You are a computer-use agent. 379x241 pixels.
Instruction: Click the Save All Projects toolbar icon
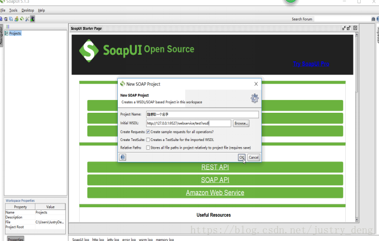point(11,19)
